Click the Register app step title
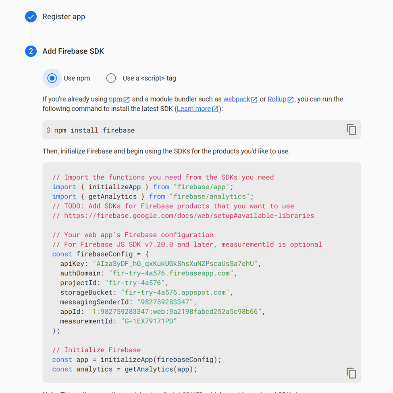 click(64, 17)
